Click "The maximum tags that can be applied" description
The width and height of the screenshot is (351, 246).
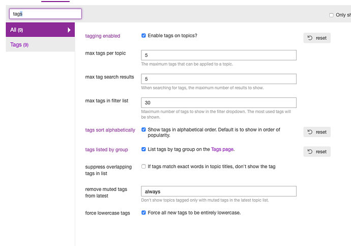coord(187,64)
